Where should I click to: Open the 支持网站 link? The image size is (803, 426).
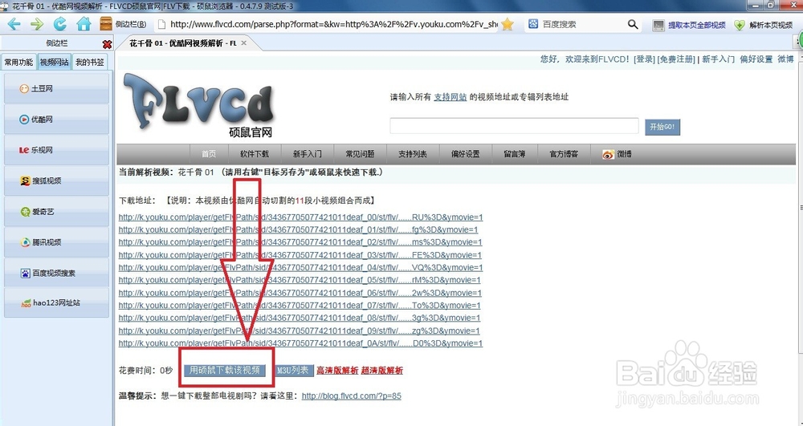pyautogui.click(x=450, y=96)
